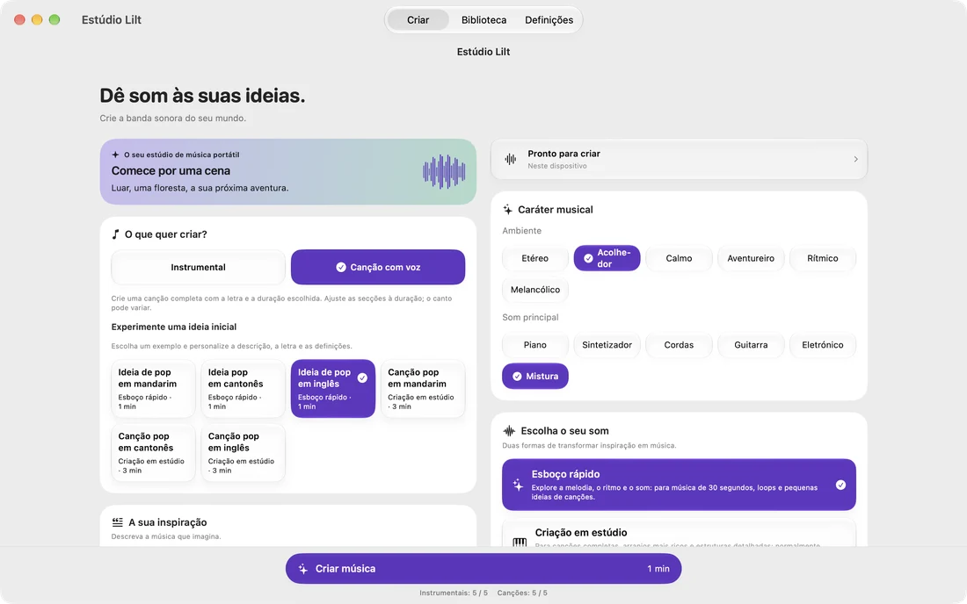Click the checkmark icon on 'Canção com voz'

[x=340, y=267]
